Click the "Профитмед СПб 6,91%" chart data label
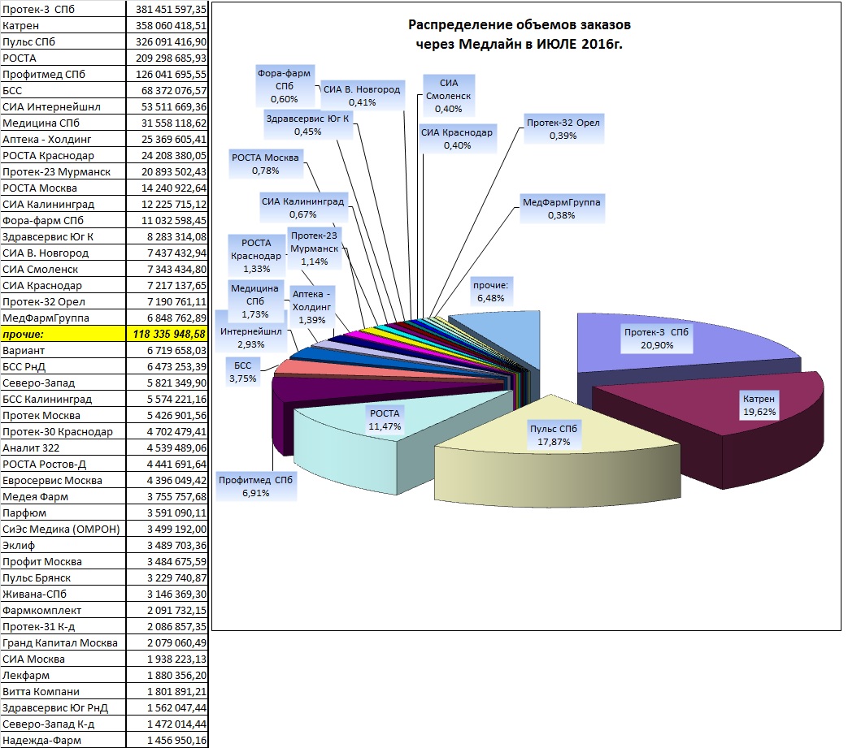848x748 pixels. (x=256, y=486)
